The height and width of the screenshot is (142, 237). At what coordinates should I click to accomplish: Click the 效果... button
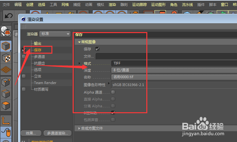tap(31, 133)
